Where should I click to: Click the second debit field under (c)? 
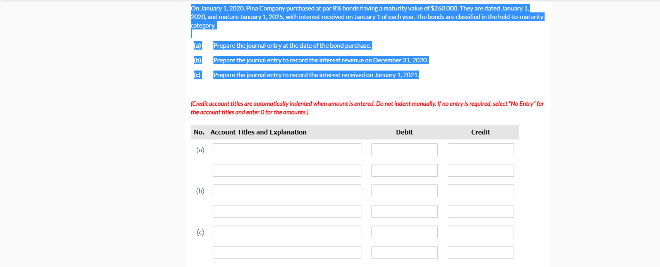[x=404, y=253]
